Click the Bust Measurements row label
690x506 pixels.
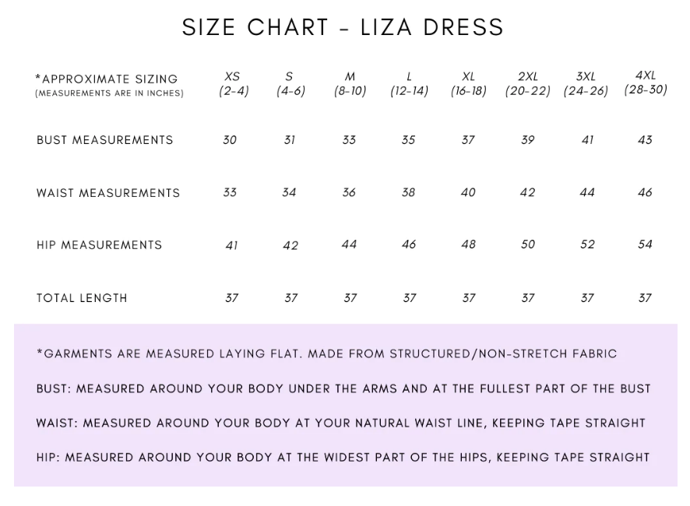104,140
